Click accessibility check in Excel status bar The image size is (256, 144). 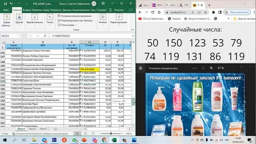pos(40,134)
